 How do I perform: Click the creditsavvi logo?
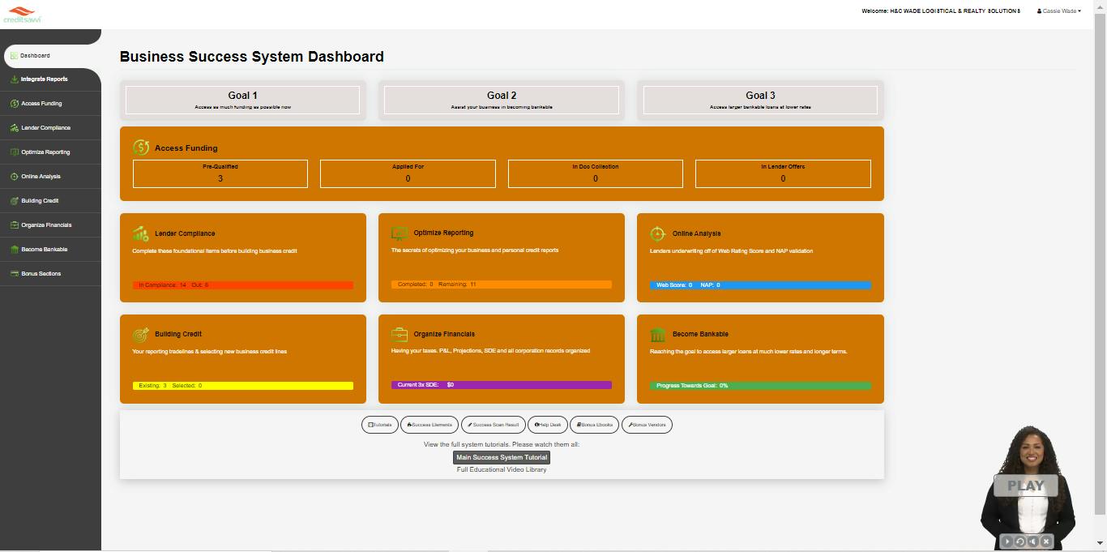[x=22, y=14]
